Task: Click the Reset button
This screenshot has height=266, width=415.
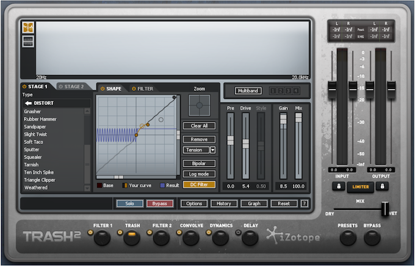Action: (284, 204)
